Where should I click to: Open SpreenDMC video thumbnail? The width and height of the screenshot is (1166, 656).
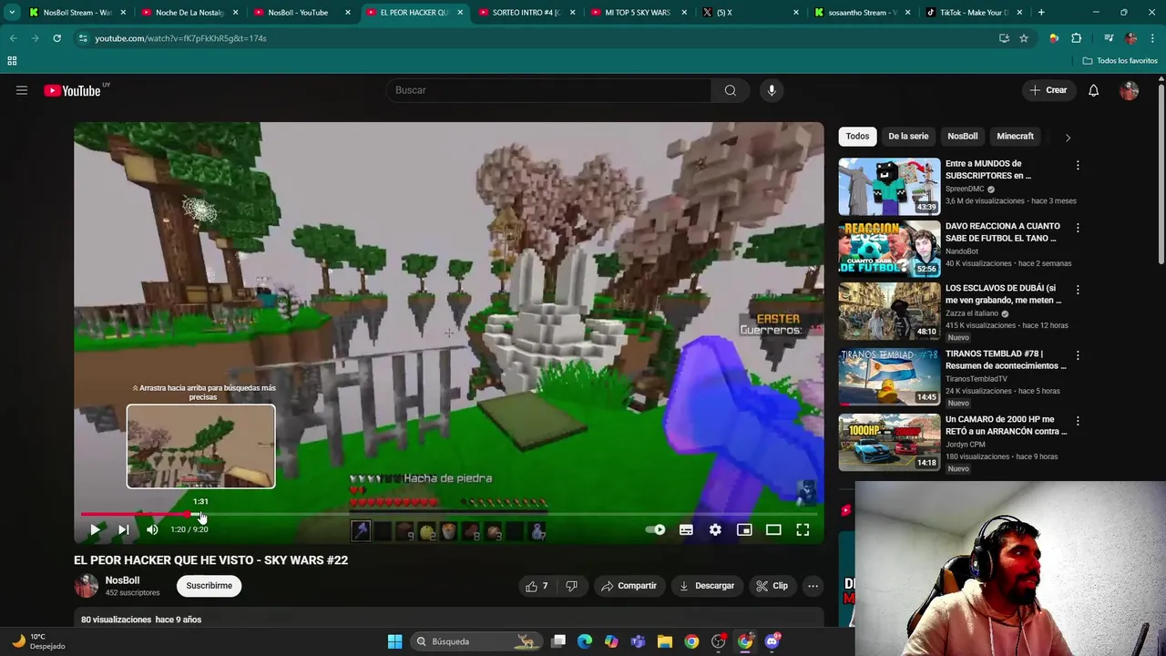pyautogui.click(x=889, y=187)
